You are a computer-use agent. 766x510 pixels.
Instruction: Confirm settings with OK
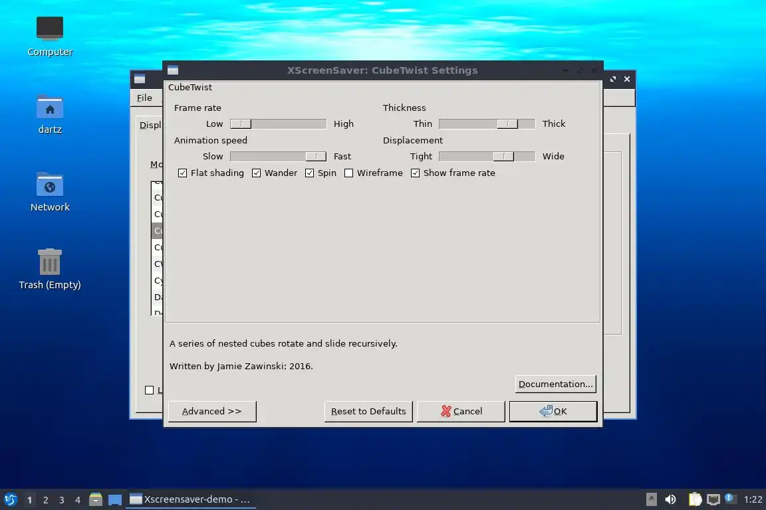(553, 412)
